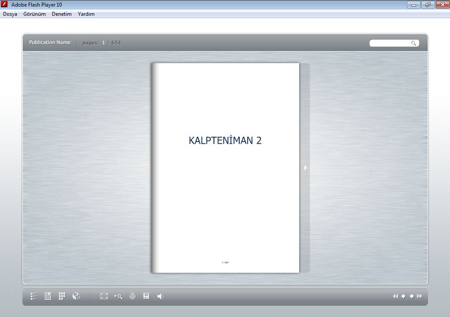Click the bookmark page icon
Screen dimensions: 450x317
pyautogui.click(x=48, y=296)
